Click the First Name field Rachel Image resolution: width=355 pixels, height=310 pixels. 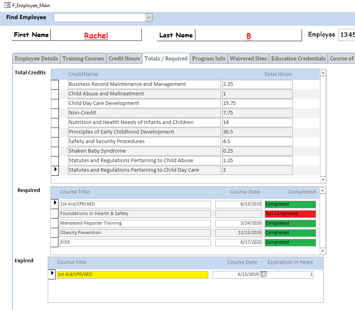96,35
